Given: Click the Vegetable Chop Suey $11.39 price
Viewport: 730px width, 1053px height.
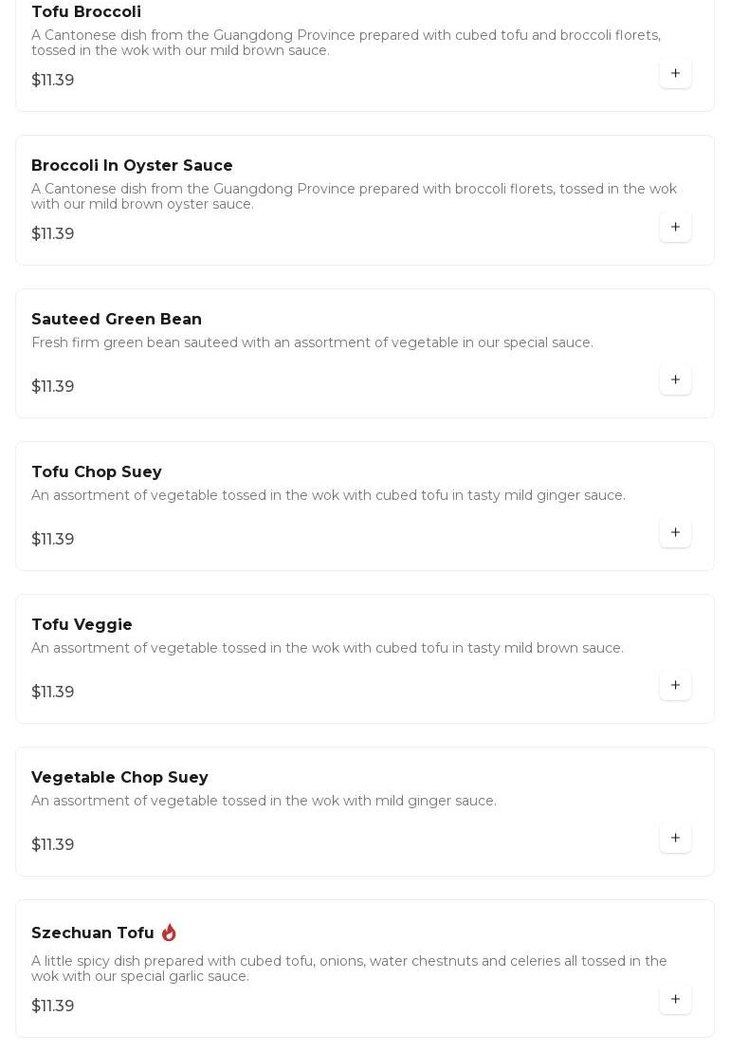Looking at the screenshot, I should (x=53, y=845).
